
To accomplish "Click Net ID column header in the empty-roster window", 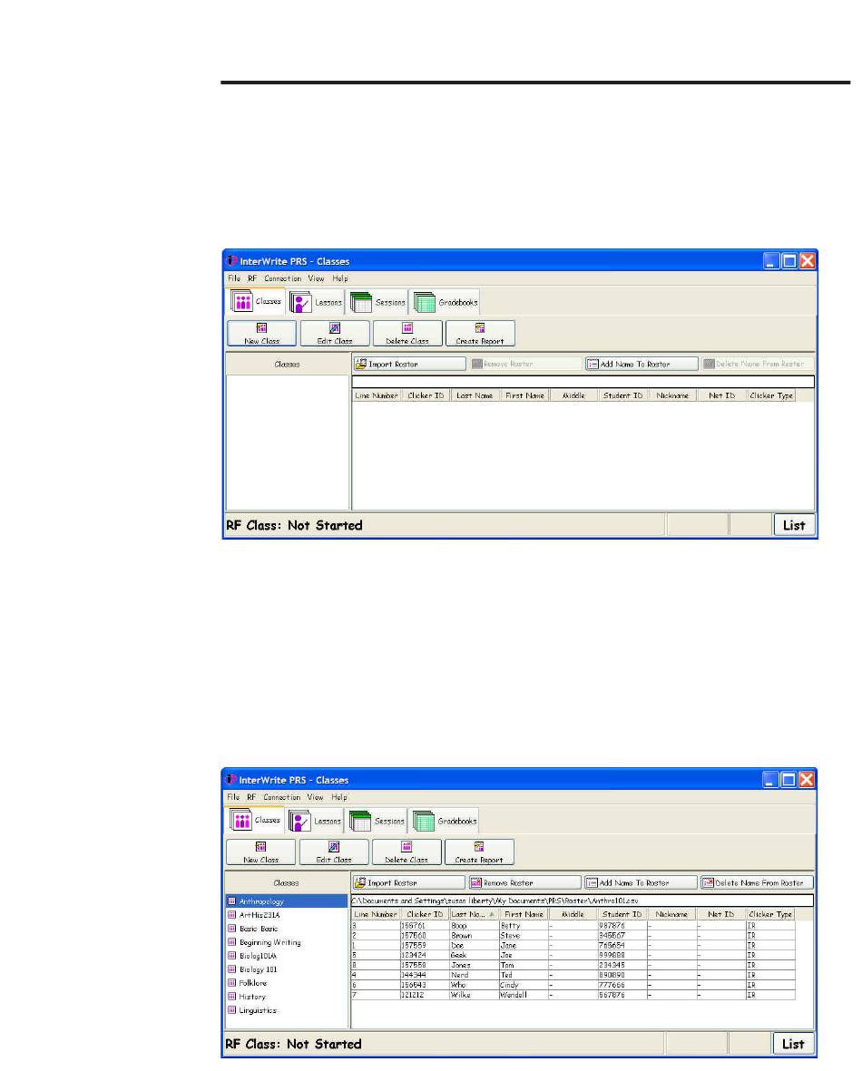I will click(x=722, y=395).
